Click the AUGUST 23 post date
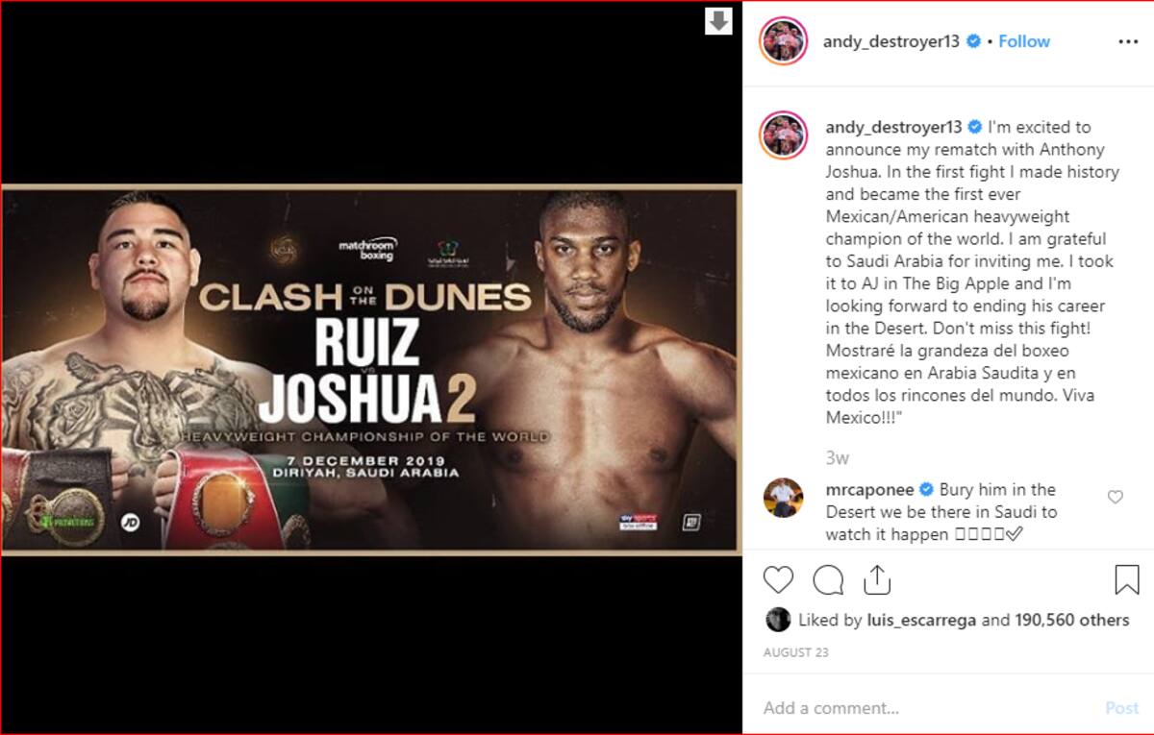Image resolution: width=1154 pixels, height=735 pixels. coord(796,652)
